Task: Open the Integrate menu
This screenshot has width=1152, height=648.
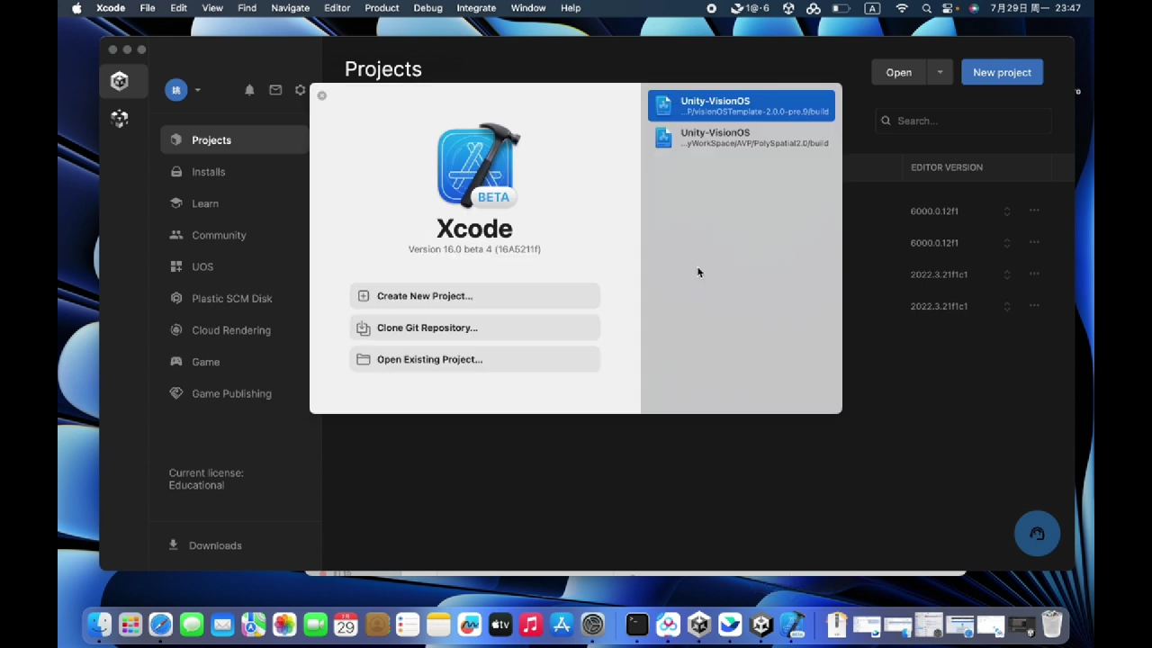Action: point(476,8)
